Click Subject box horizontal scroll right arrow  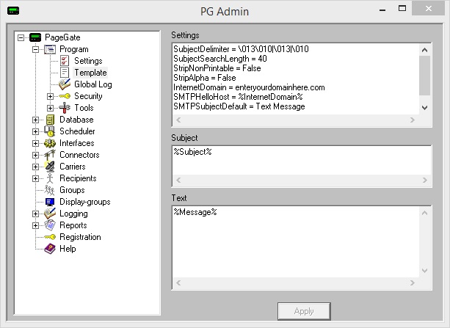coord(425,181)
